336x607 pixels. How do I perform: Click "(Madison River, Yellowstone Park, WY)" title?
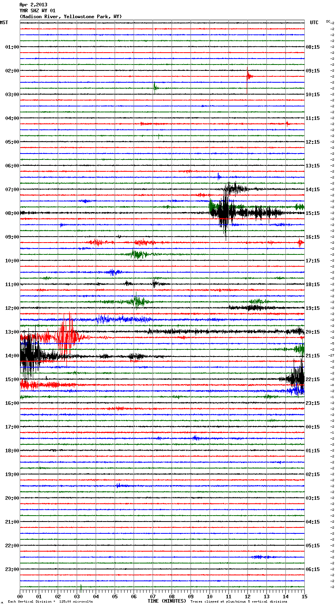[71, 17]
